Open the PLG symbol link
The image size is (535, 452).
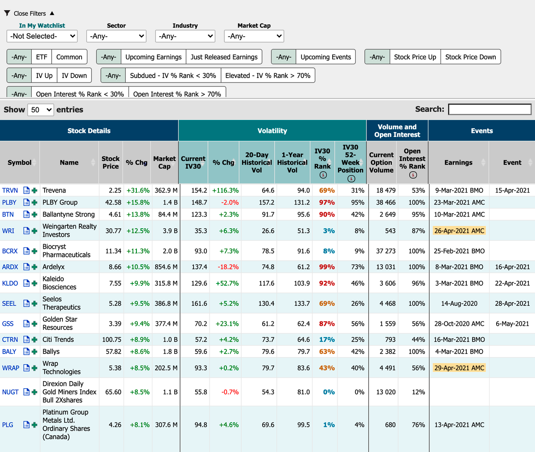(x=8, y=425)
